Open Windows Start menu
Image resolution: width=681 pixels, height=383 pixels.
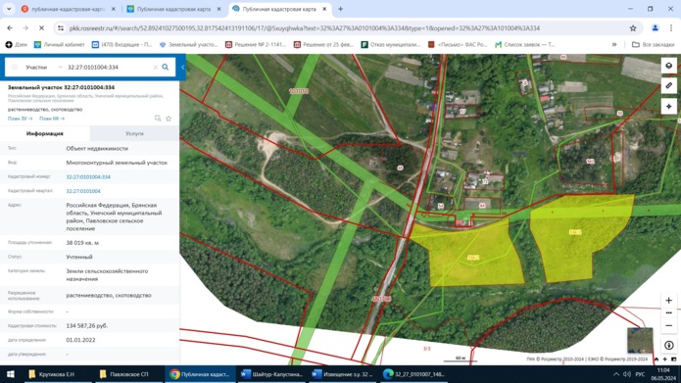click(x=11, y=374)
